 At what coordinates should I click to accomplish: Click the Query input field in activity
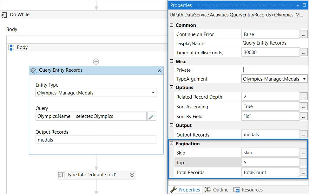point(91,116)
